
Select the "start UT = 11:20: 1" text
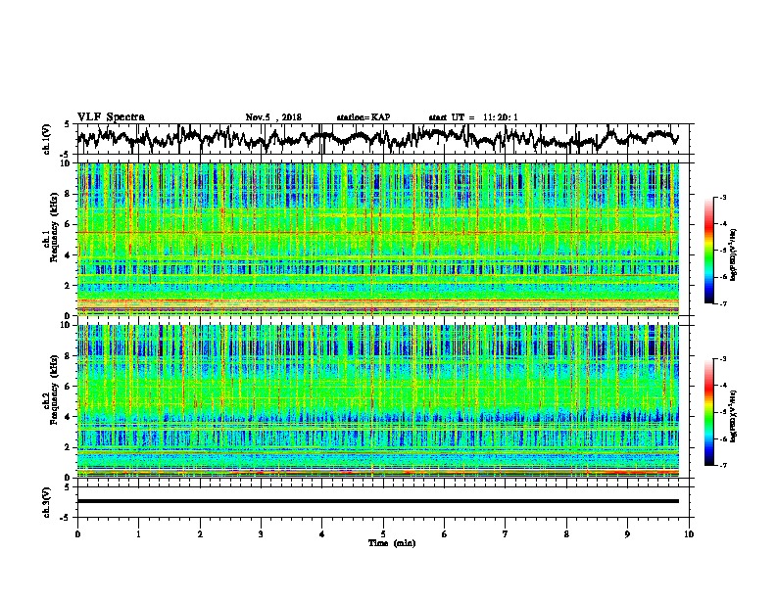(473, 117)
